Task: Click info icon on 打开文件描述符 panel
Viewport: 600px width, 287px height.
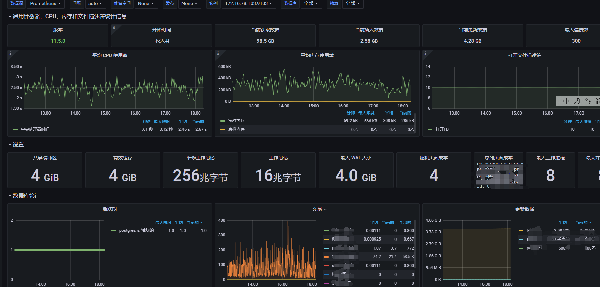Action: pyautogui.click(x=425, y=53)
